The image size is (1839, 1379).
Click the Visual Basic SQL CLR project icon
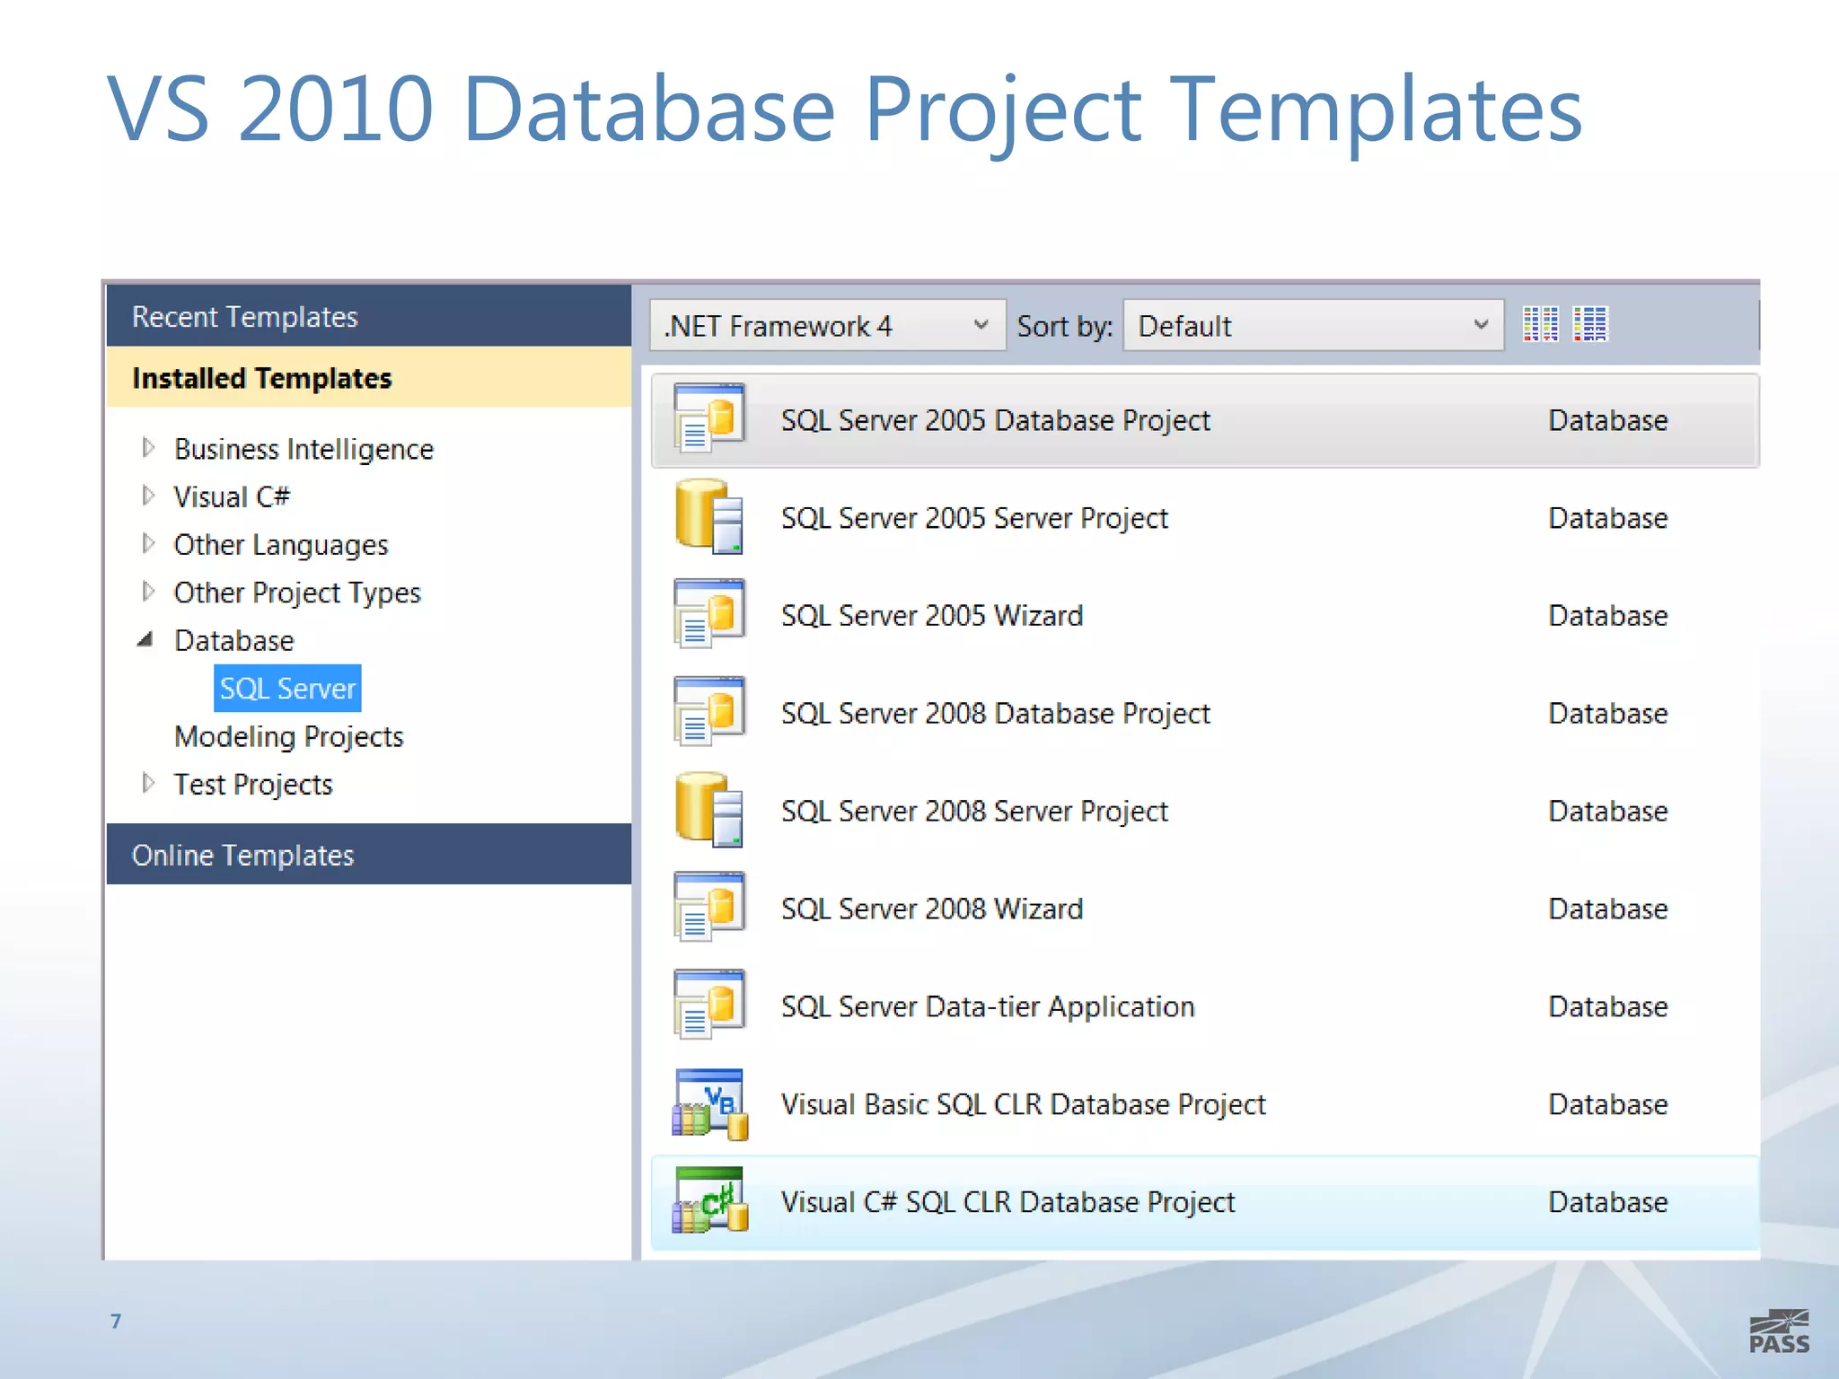[710, 1104]
